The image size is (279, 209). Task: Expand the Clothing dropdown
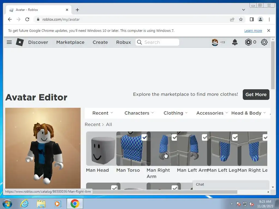[176, 113]
